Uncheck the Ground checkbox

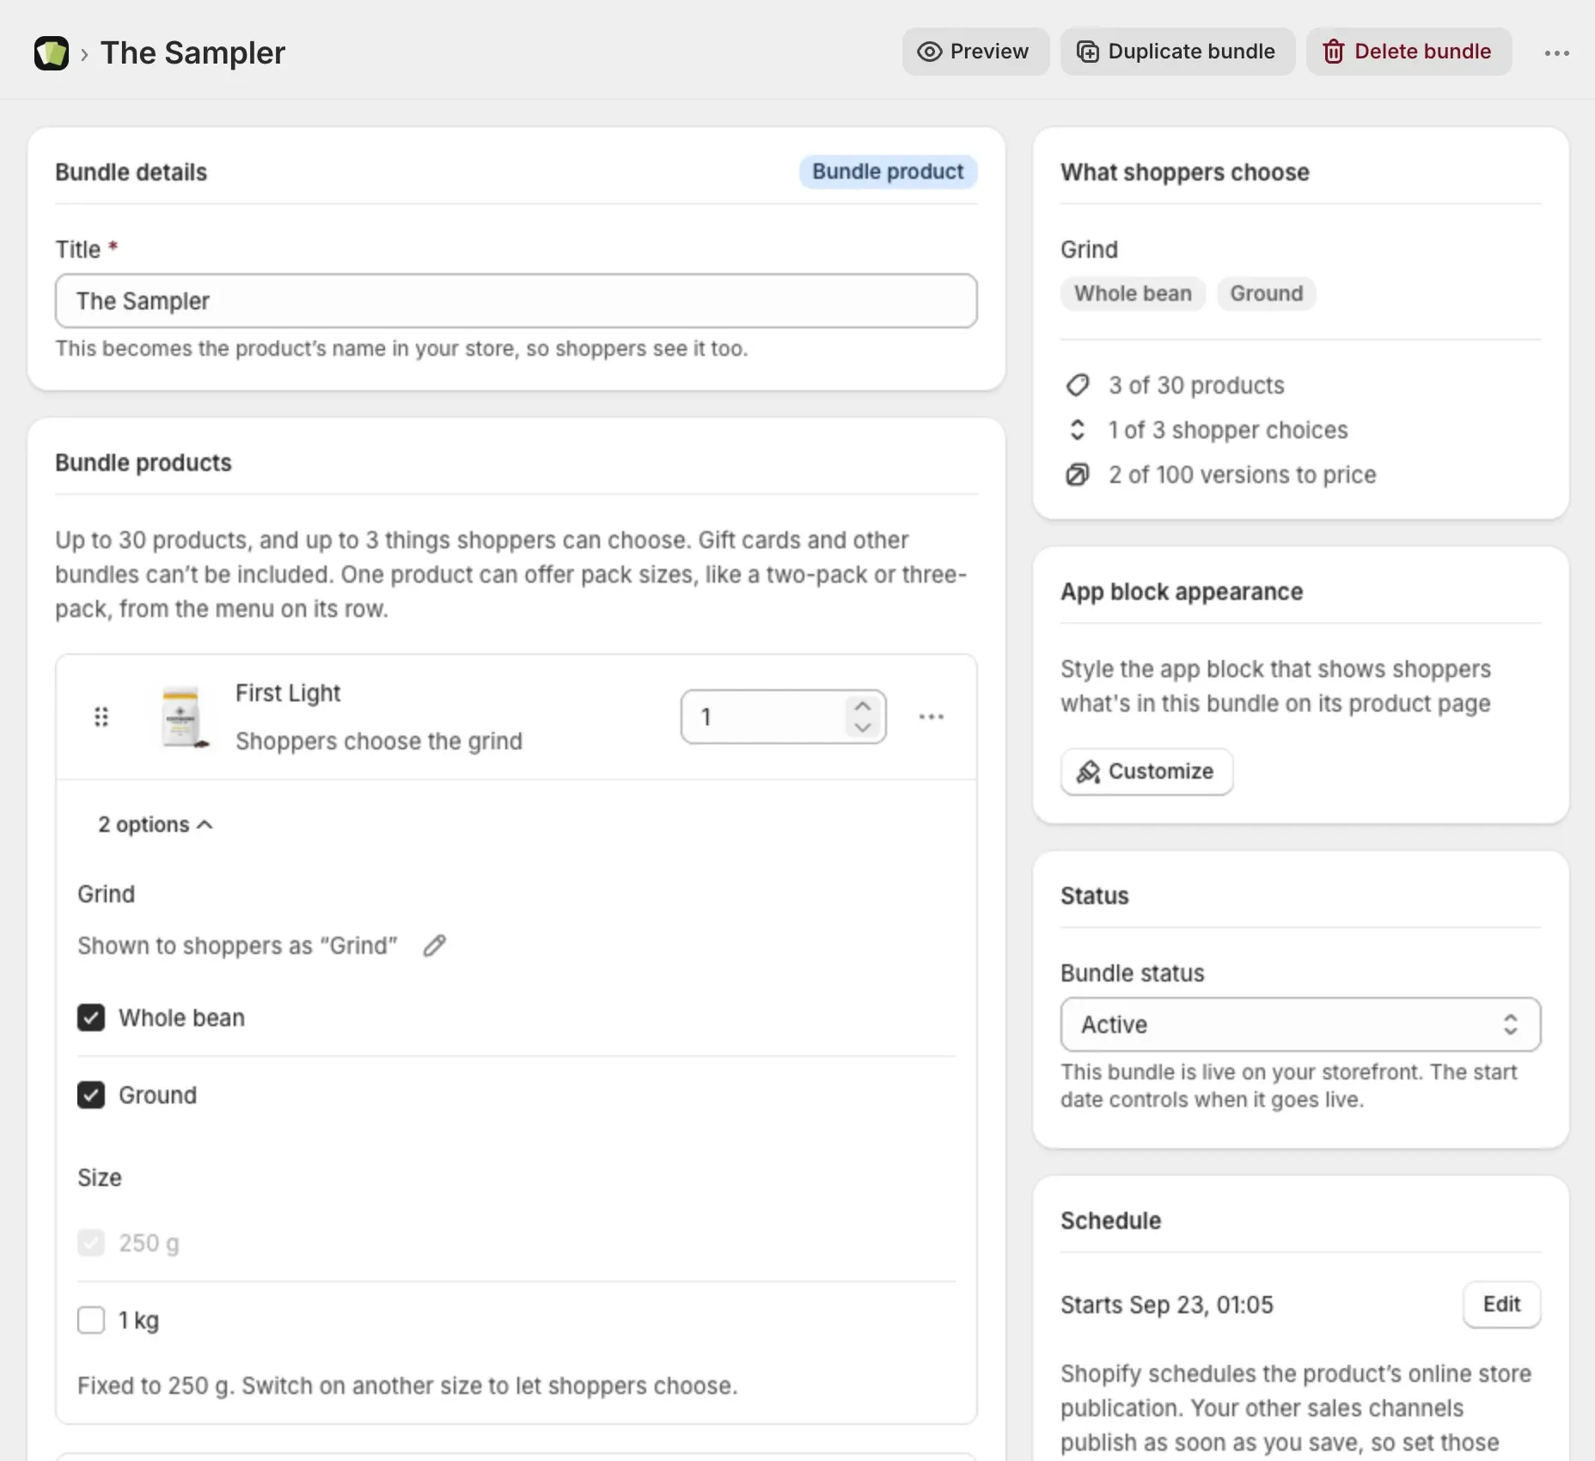pos(91,1095)
